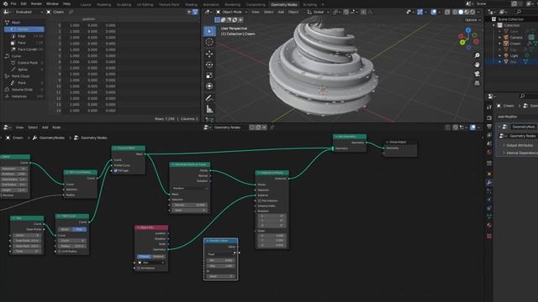The image size is (538, 302).
Task: Select Original mode on Object Info node
Action: click(144, 257)
